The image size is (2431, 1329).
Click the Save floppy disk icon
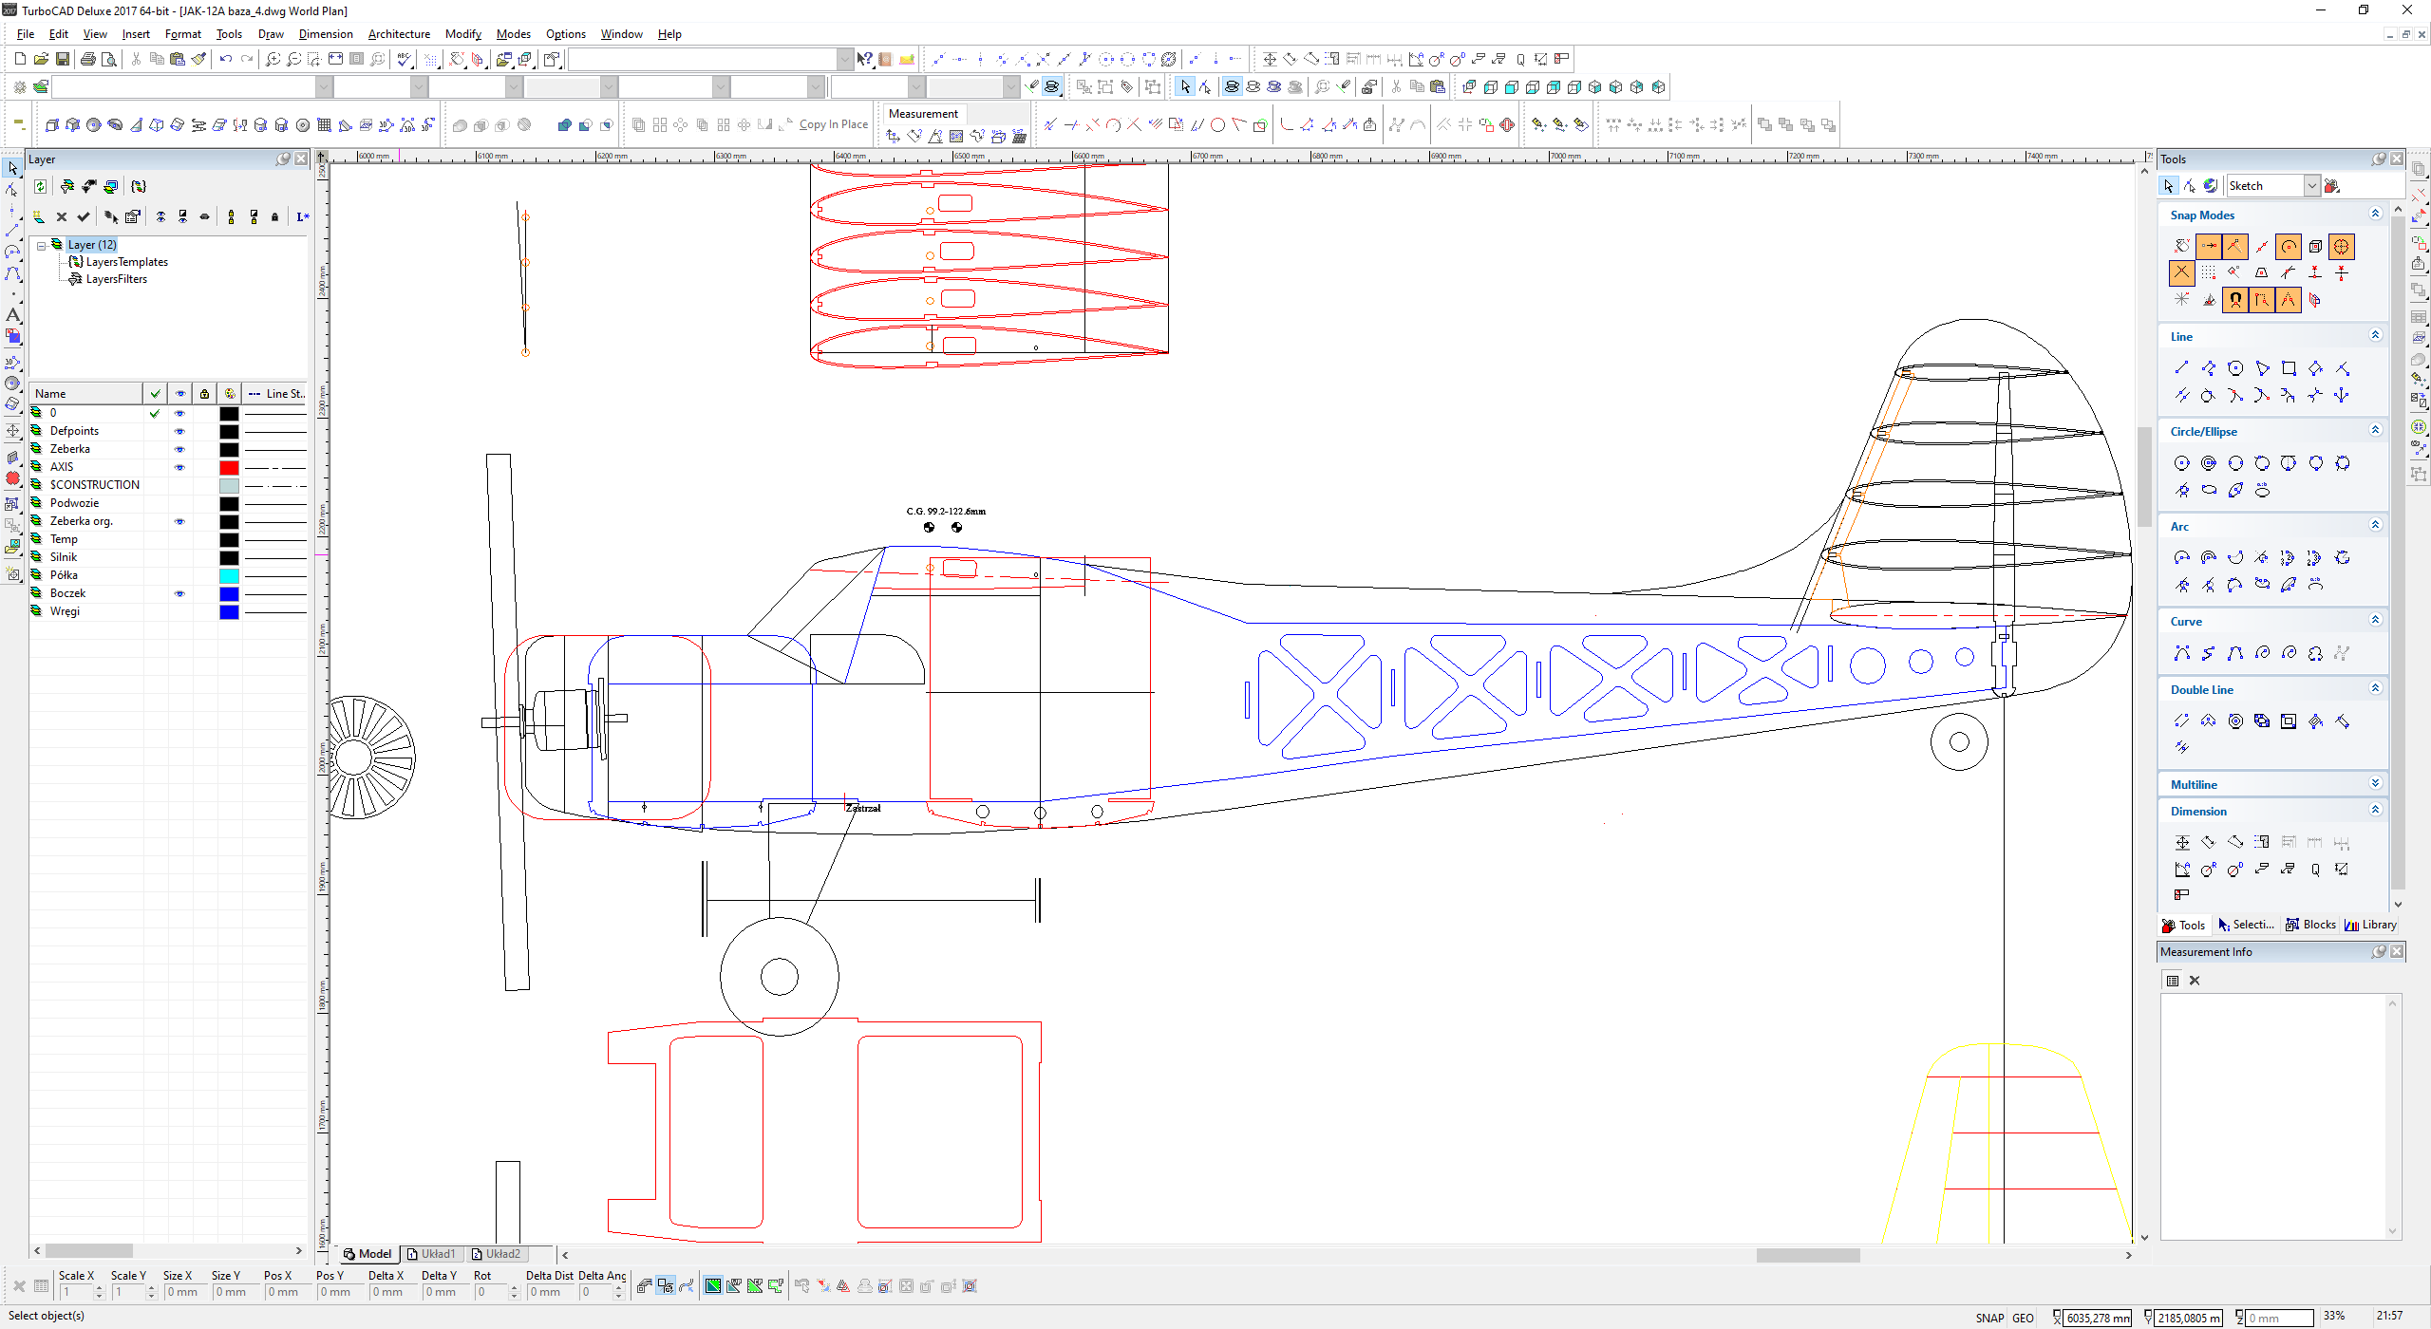[x=62, y=59]
